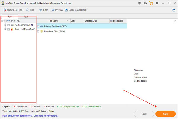Open the data recovery instructions link
Image resolution: width=178 pixels, height=119 pixels.
tap(30, 116)
